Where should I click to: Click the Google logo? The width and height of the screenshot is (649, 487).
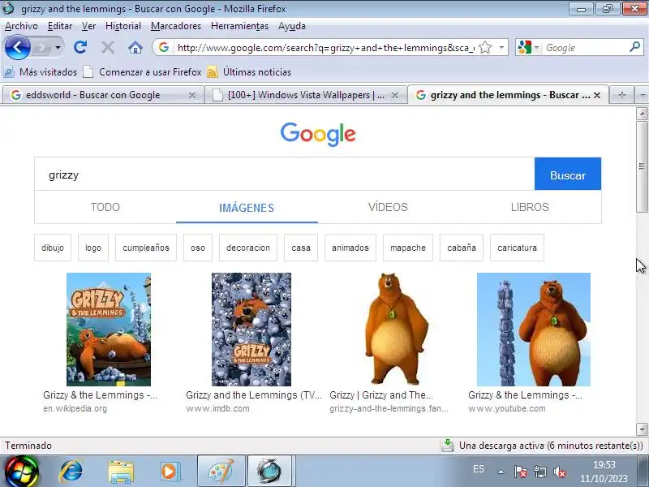(x=318, y=134)
